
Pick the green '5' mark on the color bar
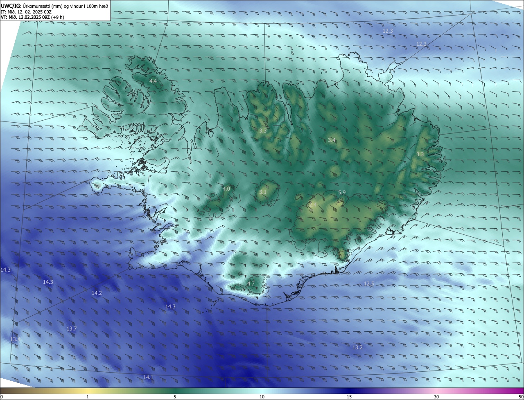175,397
